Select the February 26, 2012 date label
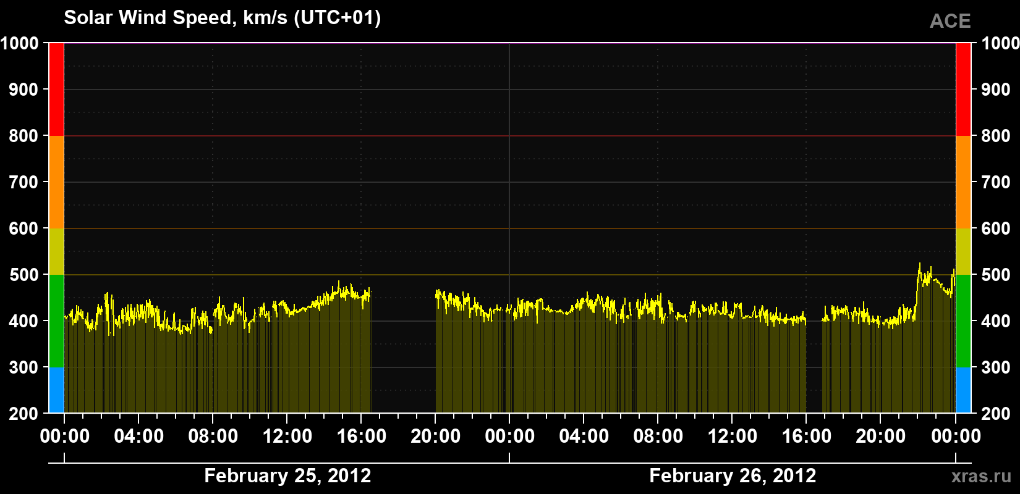Screen dimensions: 1020x494 [x=733, y=475]
